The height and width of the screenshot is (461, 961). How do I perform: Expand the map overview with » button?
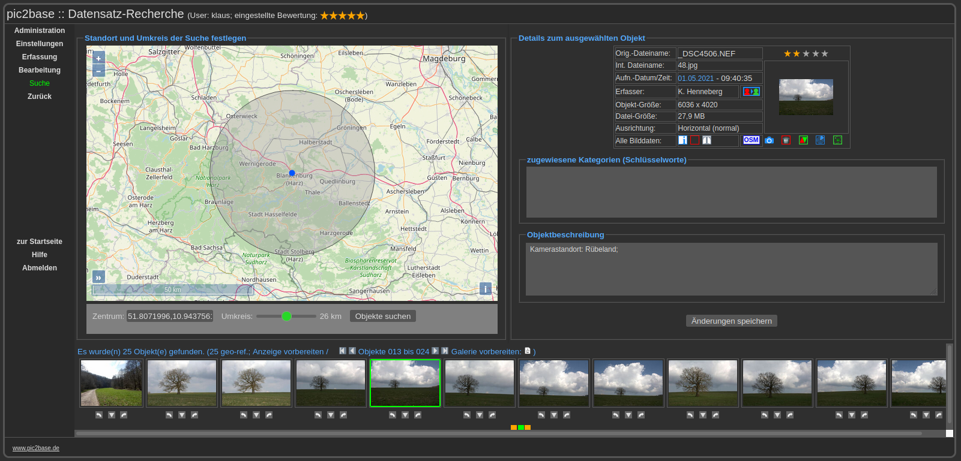coord(98,277)
